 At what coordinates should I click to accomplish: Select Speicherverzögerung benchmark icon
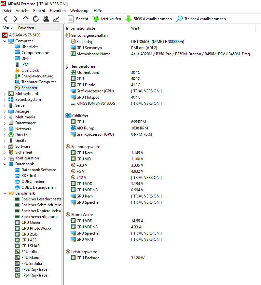pyautogui.click(x=17, y=217)
